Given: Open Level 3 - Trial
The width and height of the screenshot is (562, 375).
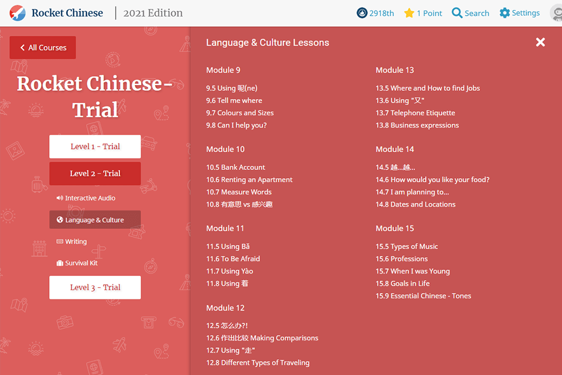Looking at the screenshot, I should coord(95,287).
